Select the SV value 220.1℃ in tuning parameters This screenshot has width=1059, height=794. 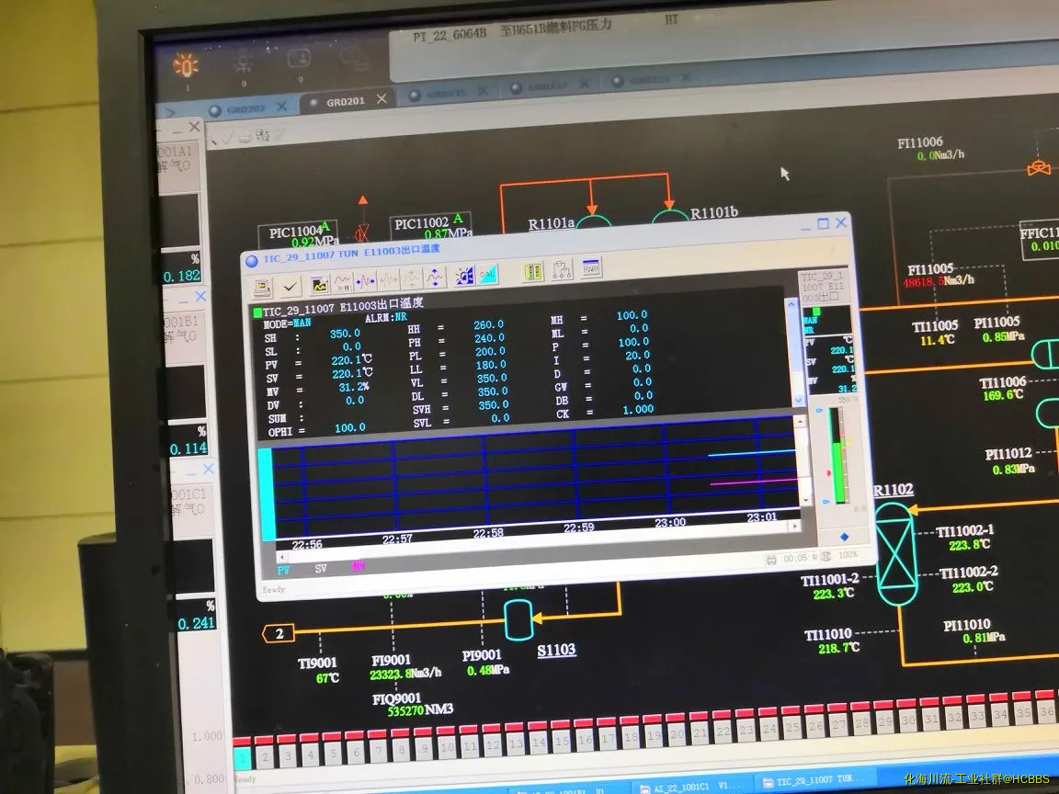point(351,373)
